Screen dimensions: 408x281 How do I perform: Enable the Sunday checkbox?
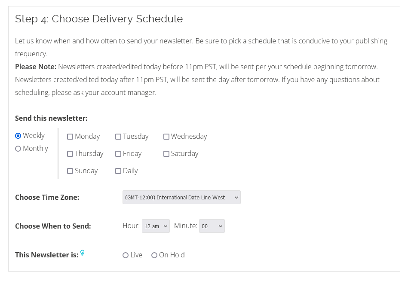tap(70, 171)
